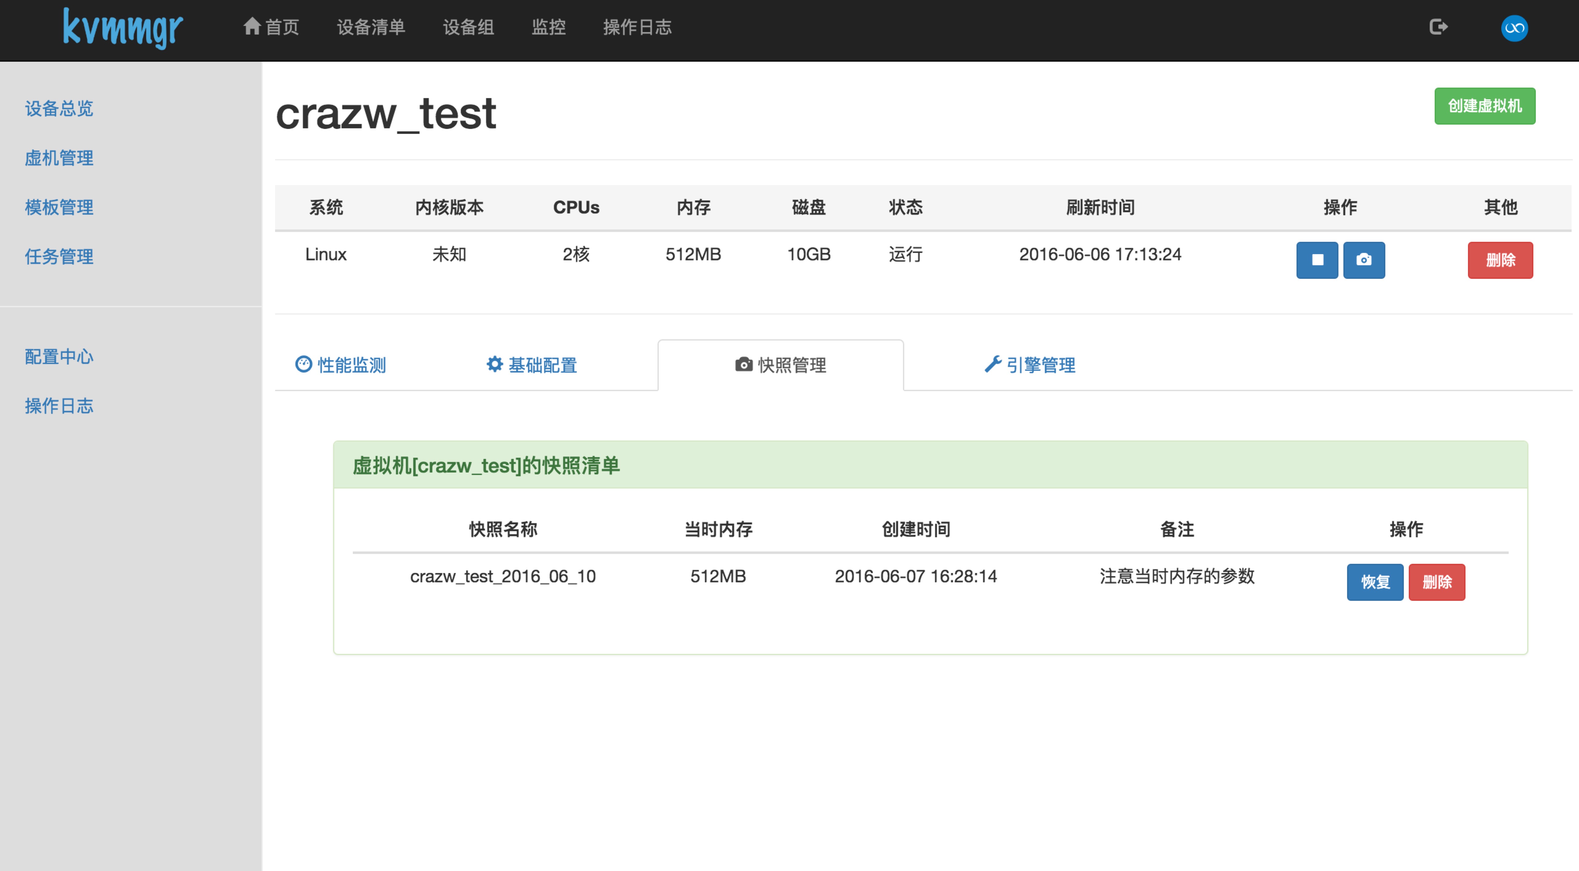Switch to 基础配置 tab
The width and height of the screenshot is (1579, 871).
click(531, 365)
